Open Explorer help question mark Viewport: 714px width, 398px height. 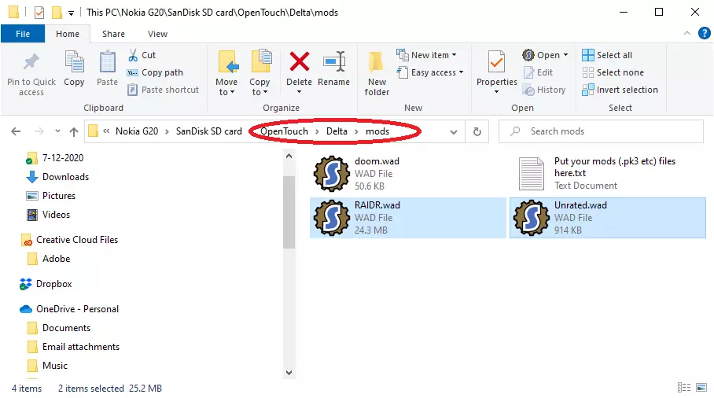pos(704,33)
